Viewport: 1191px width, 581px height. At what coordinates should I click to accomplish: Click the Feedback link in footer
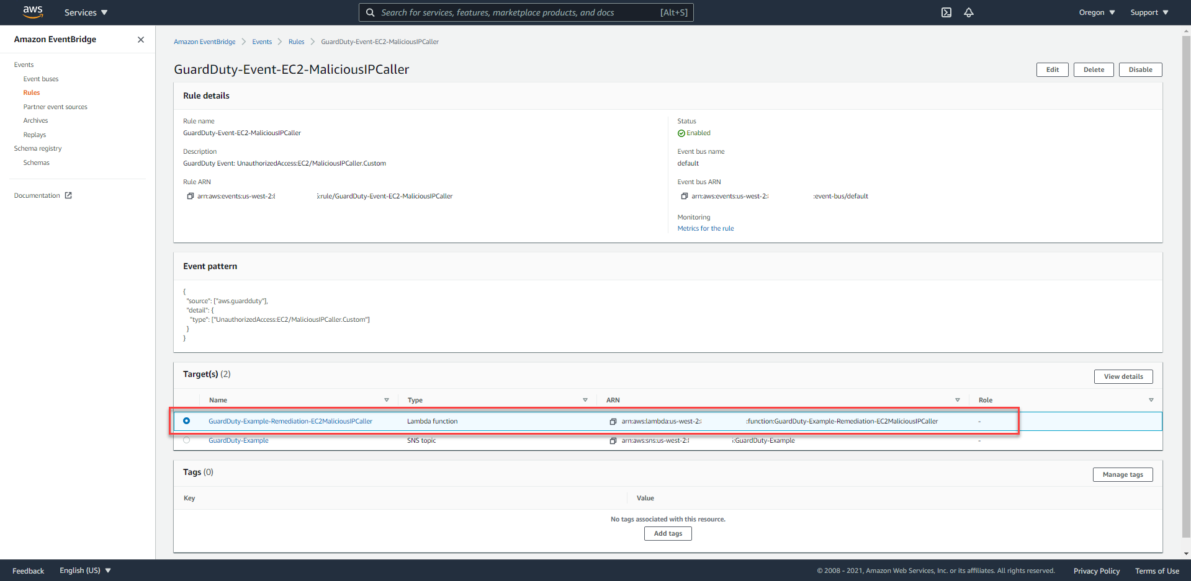coord(29,571)
